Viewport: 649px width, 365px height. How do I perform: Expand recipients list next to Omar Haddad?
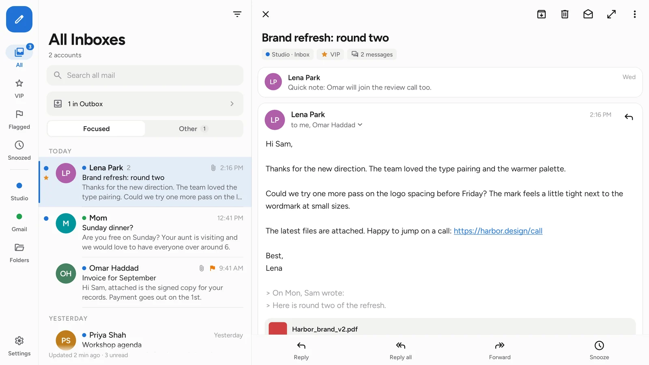[x=360, y=125]
